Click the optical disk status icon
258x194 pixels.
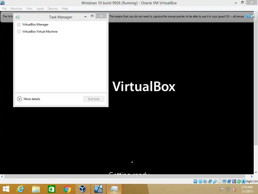click(200, 181)
